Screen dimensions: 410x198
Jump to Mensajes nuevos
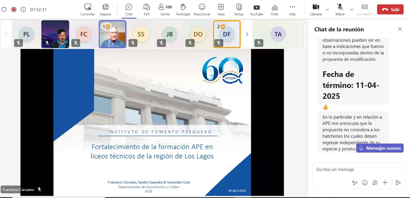380,148
